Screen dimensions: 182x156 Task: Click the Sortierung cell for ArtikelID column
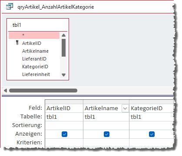64,125
